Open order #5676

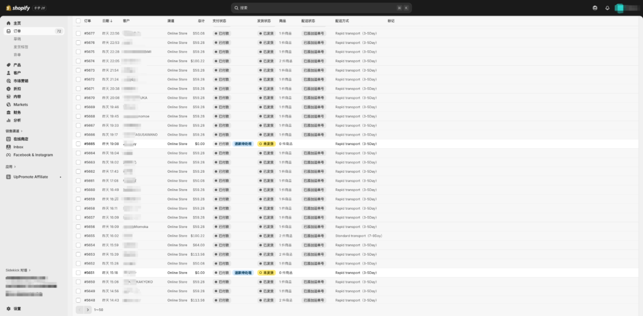click(89, 43)
